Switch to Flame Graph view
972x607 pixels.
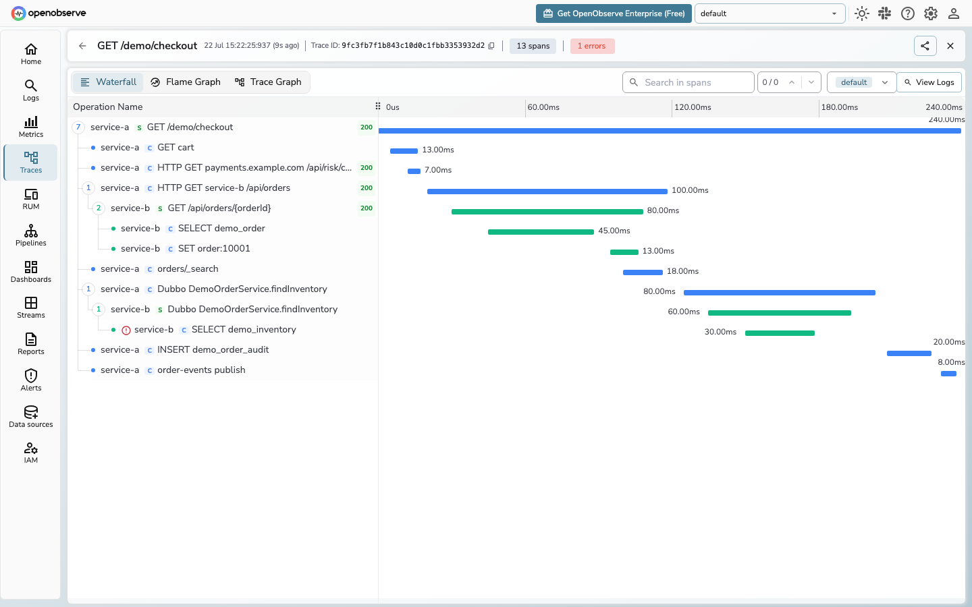pos(186,82)
